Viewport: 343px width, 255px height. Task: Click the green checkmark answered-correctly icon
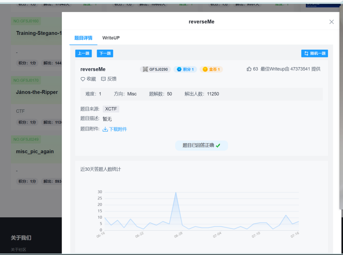(x=218, y=146)
